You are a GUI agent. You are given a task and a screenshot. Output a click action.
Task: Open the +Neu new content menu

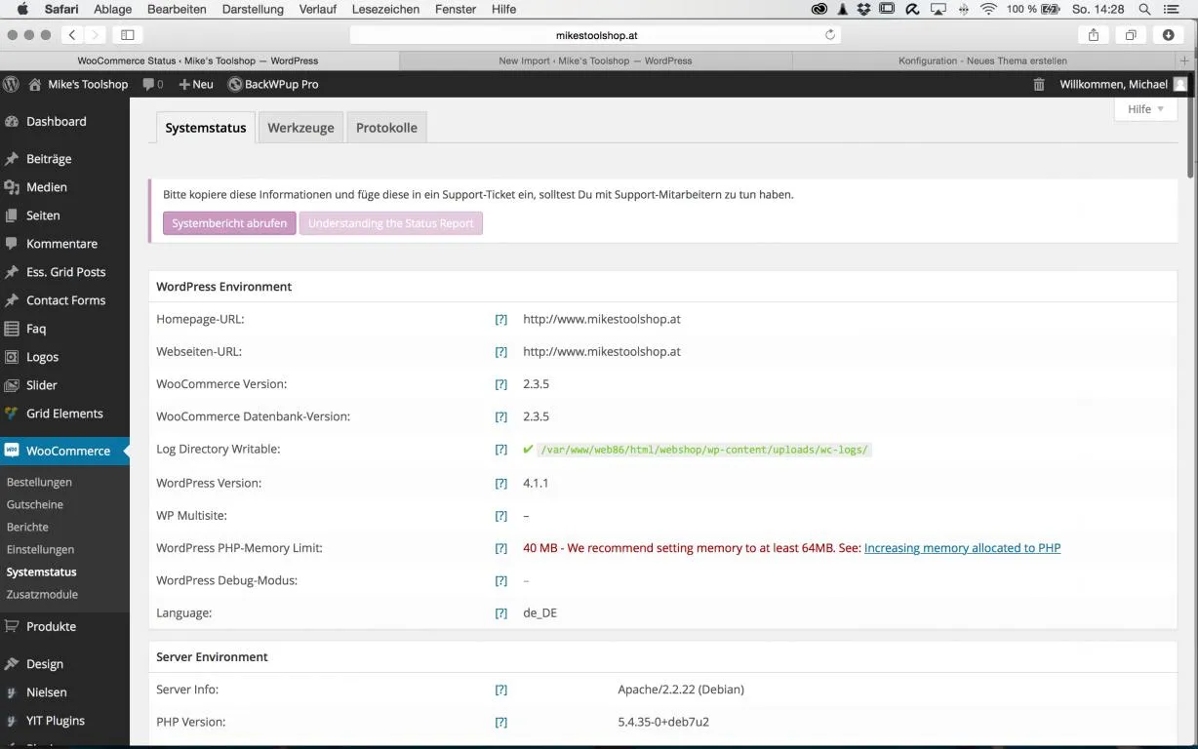tap(195, 84)
